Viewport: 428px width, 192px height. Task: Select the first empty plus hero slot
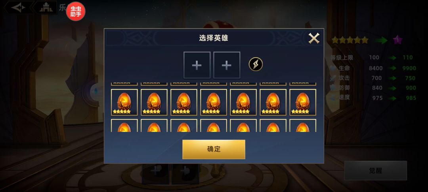click(197, 65)
